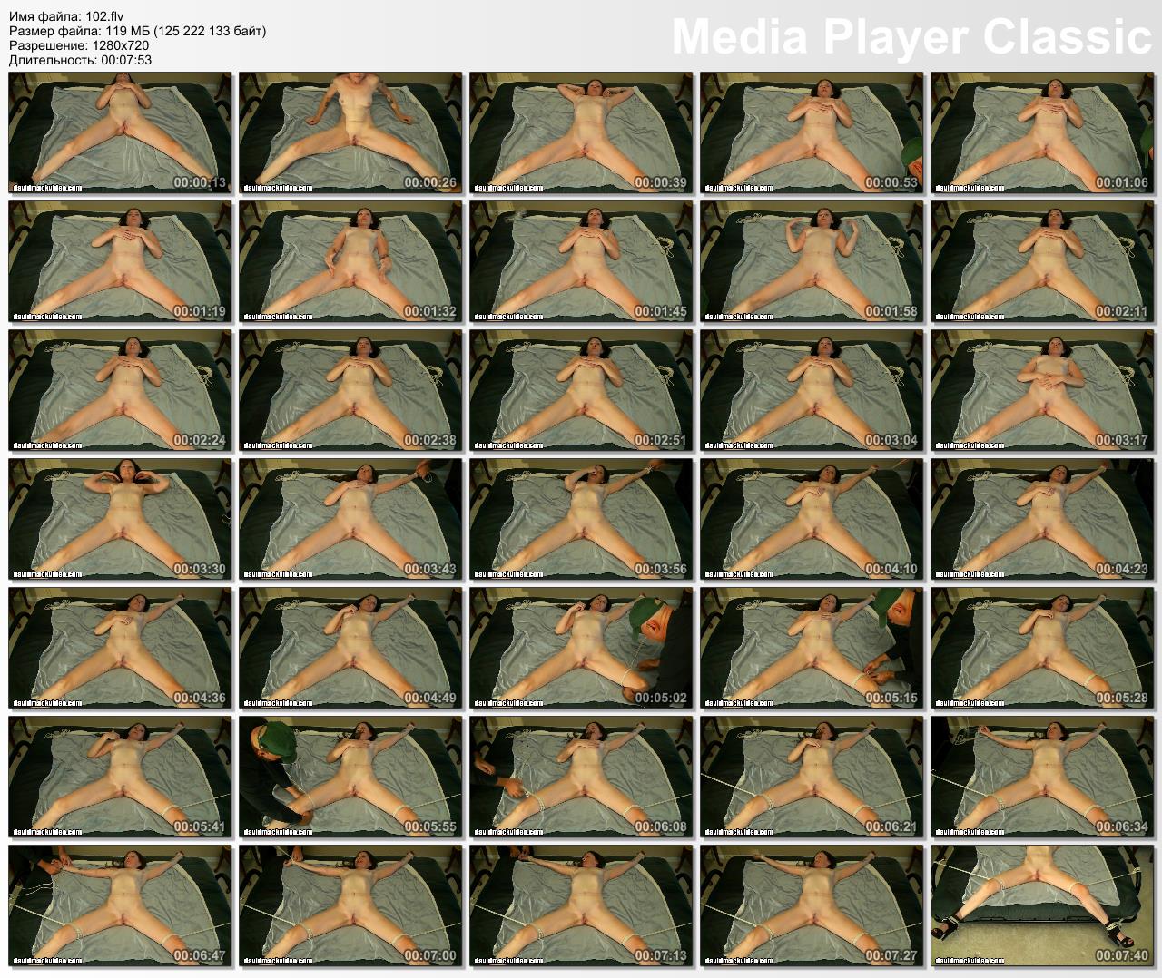Click the last thumbnail at 00:07:40

tap(1042, 906)
